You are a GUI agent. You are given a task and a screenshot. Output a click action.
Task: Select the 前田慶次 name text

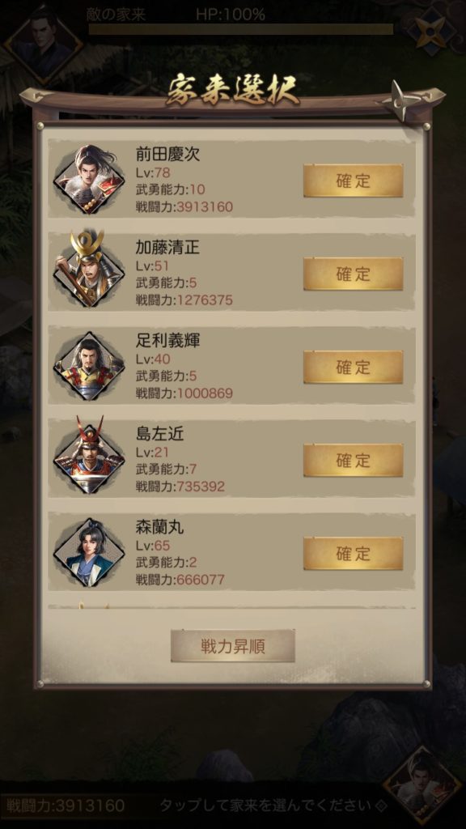tap(167, 154)
